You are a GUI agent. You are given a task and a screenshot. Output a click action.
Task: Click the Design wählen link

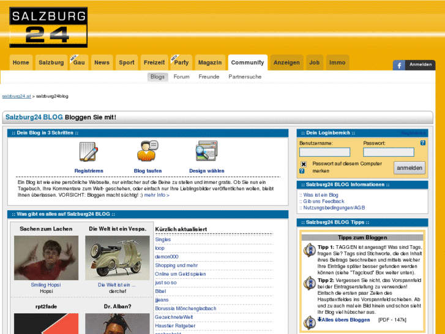point(207,171)
